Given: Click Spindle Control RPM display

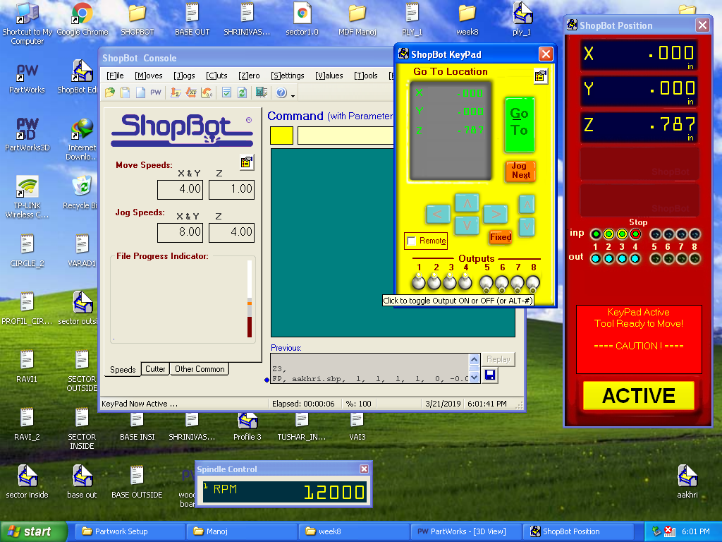Looking at the screenshot, I should pos(285,491).
